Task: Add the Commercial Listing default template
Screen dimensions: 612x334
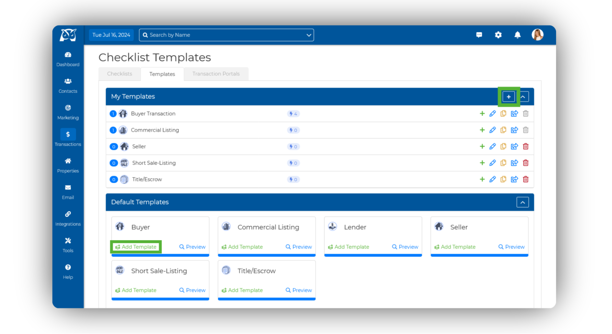Action: pyautogui.click(x=242, y=247)
